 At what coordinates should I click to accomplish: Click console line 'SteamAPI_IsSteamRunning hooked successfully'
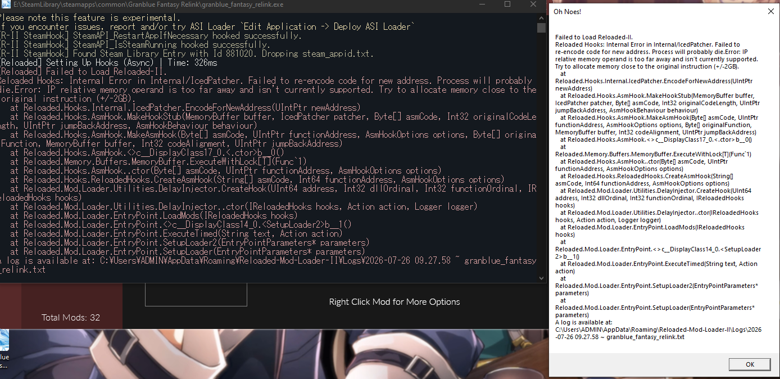coord(135,44)
